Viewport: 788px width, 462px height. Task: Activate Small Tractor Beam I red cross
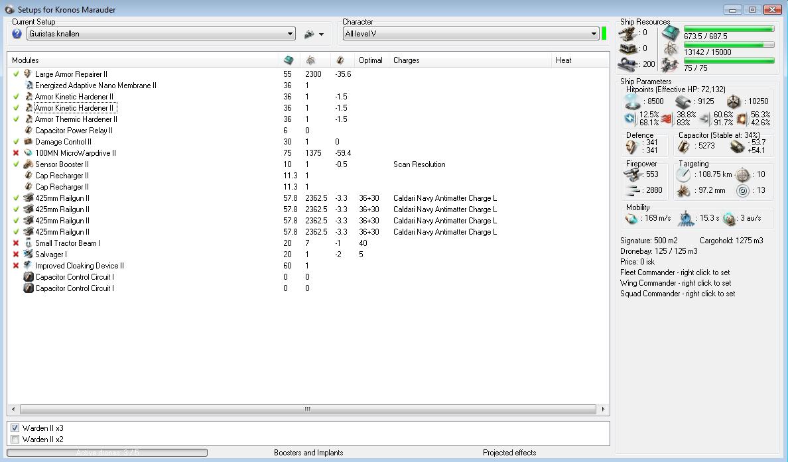[16, 243]
